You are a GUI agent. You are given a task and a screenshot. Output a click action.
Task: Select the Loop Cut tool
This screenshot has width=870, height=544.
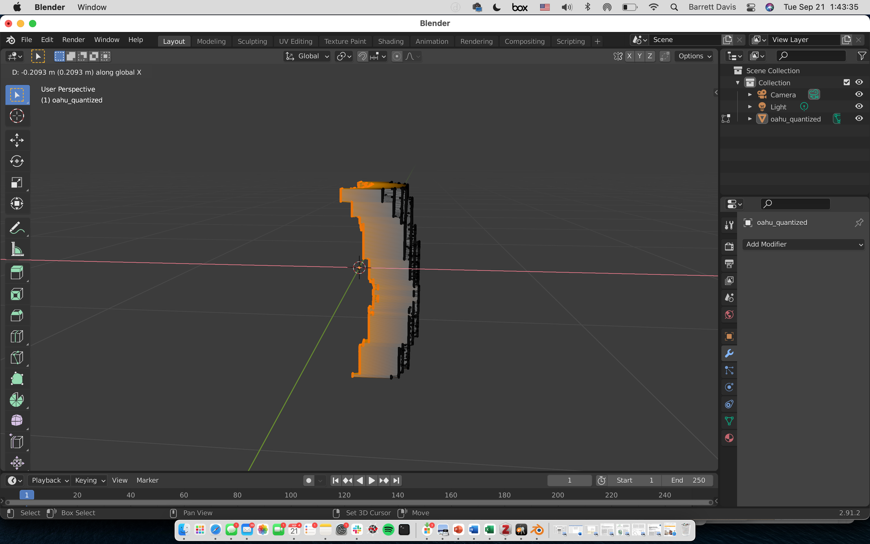coord(17,337)
